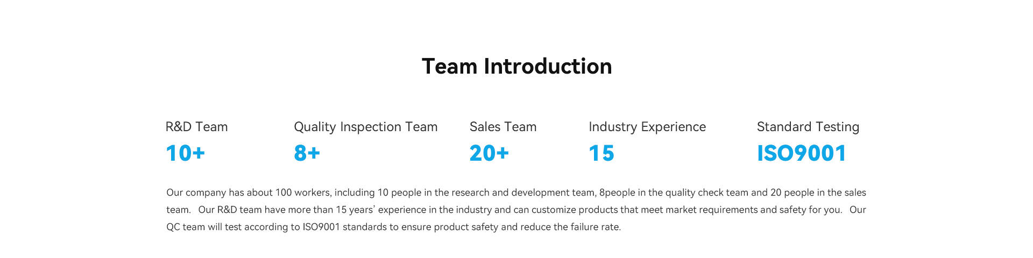Select the R&D Team label

coord(196,127)
